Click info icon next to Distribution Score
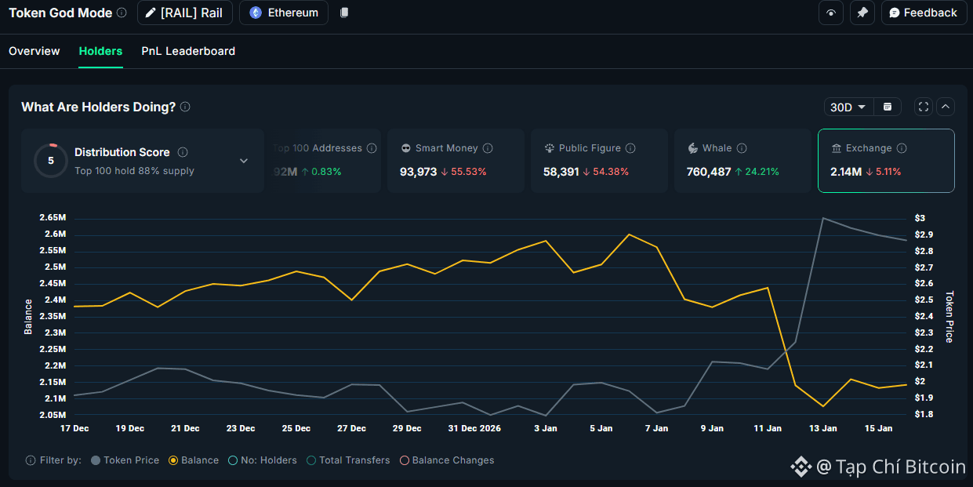This screenshot has width=973, height=487. coord(183,152)
